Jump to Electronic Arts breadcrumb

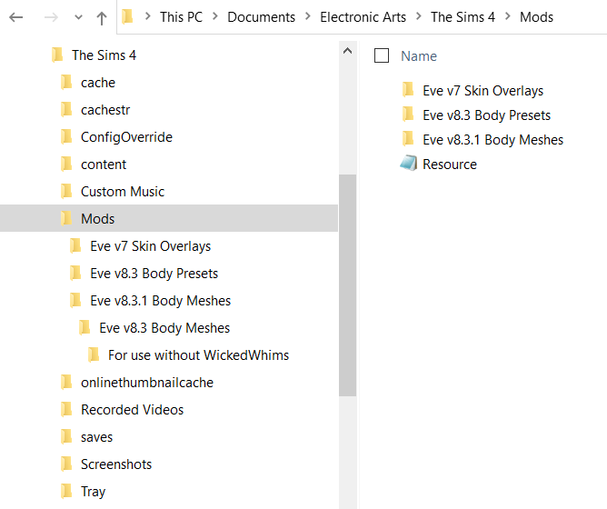click(x=363, y=17)
